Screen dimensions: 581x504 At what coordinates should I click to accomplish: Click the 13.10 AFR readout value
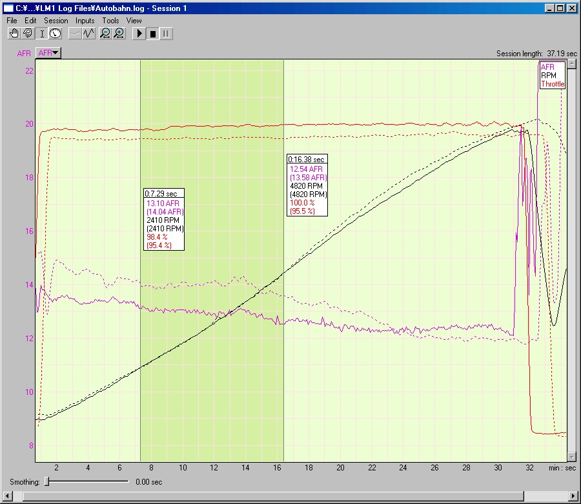click(163, 204)
